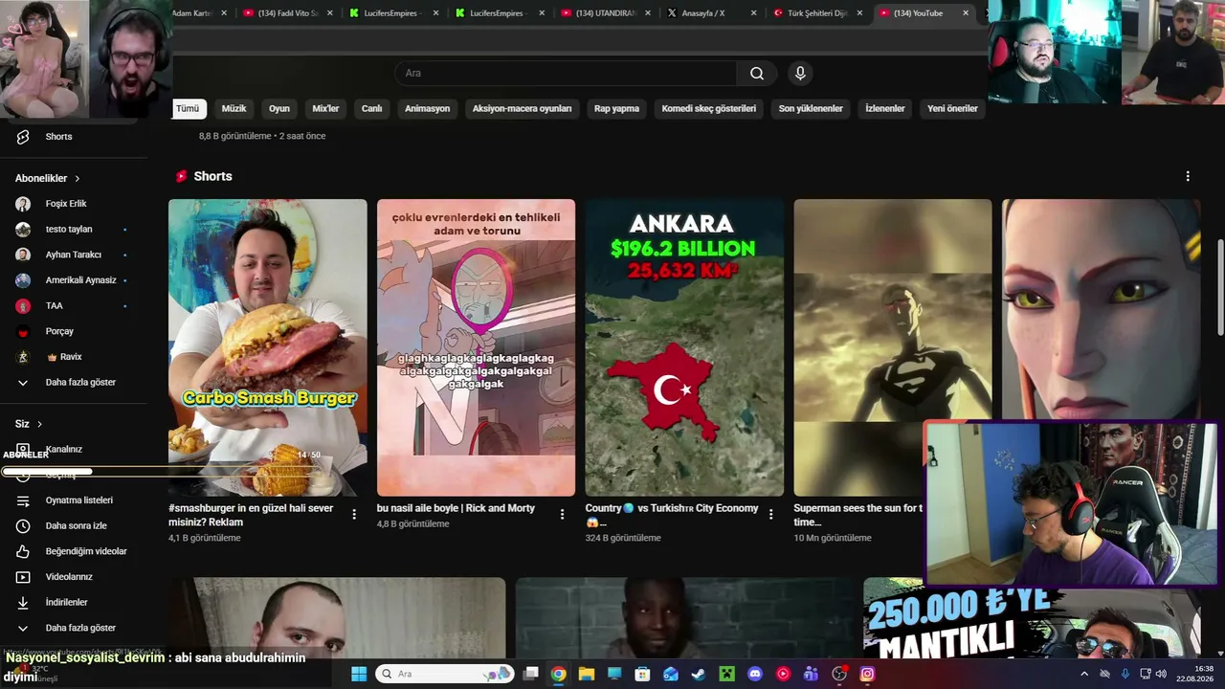The height and width of the screenshot is (689, 1225).
Task: Select the Müzik filter chip
Action: pyautogui.click(x=234, y=109)
